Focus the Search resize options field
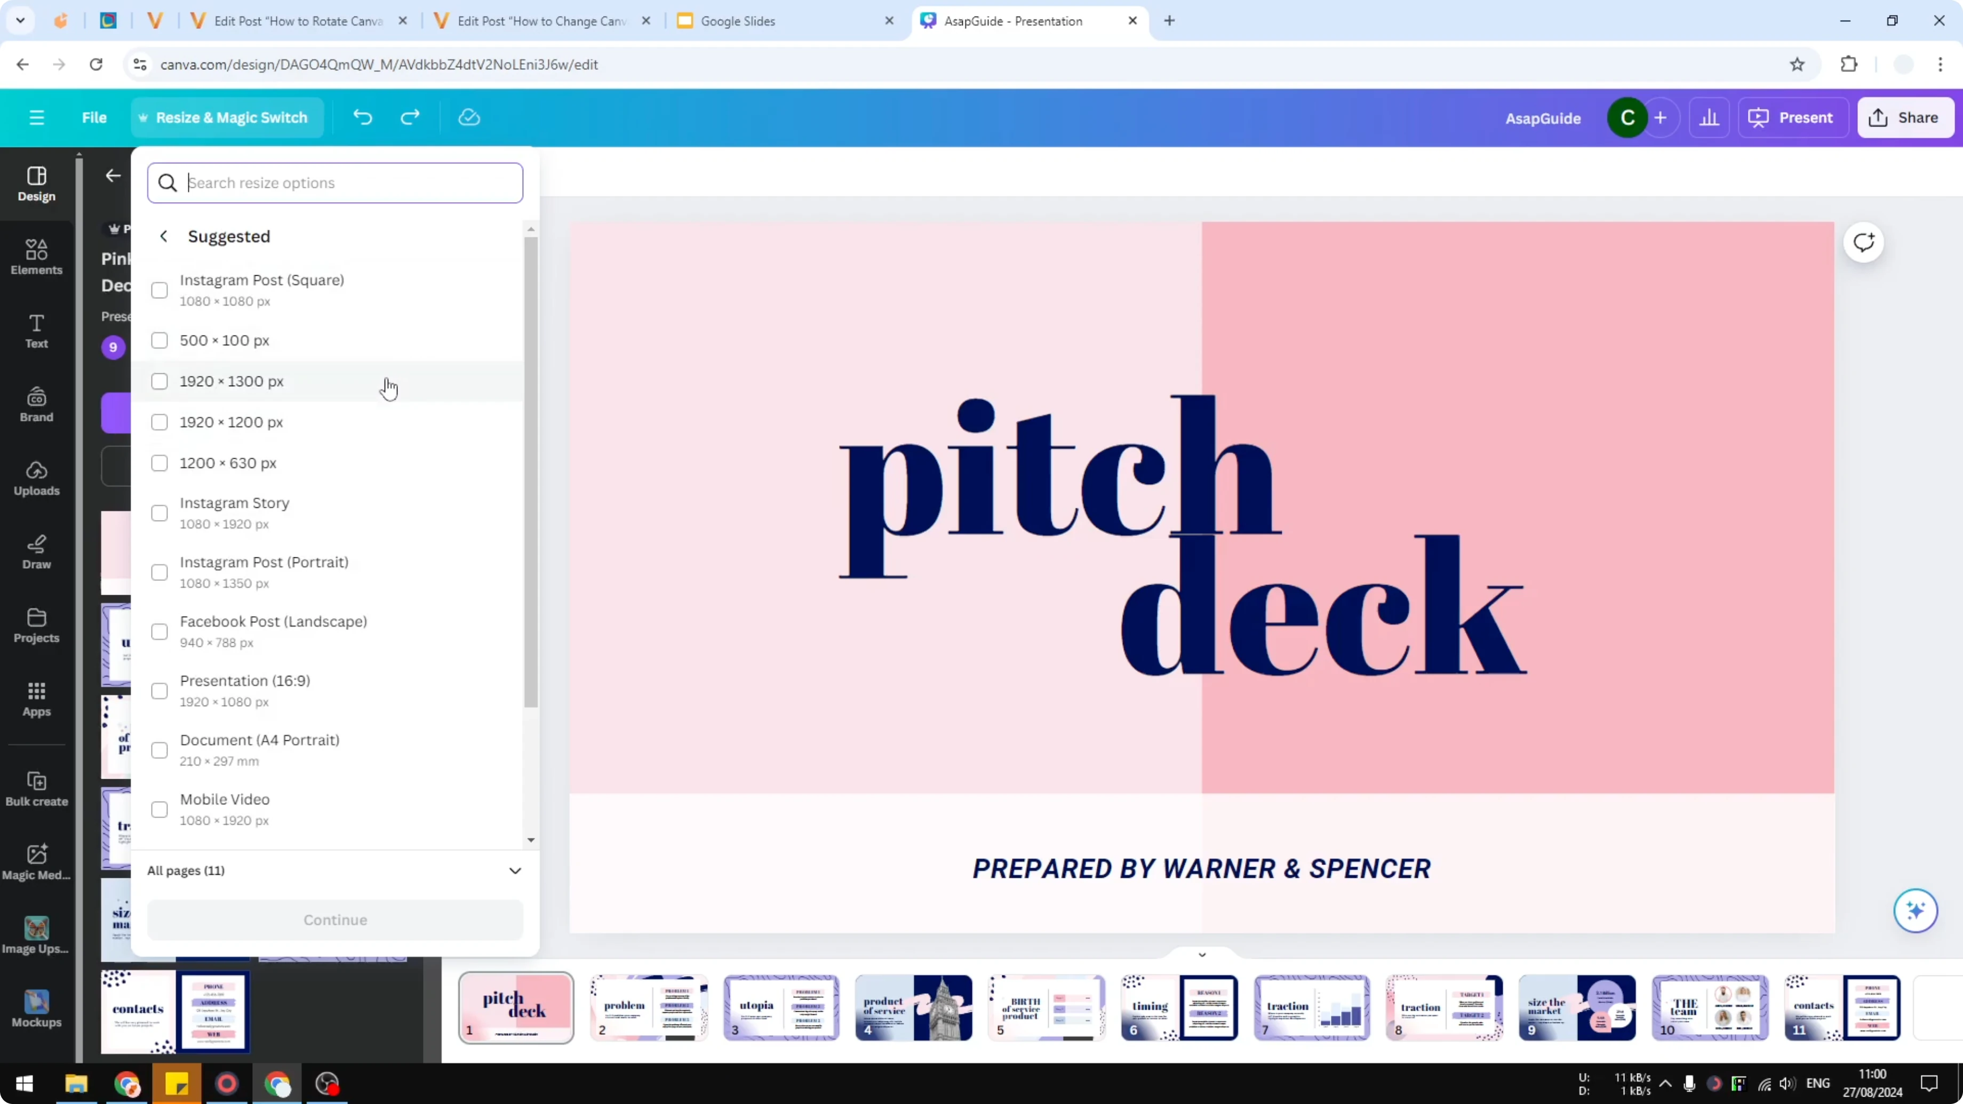The height and width of the screenshot is (1104, 1963). point(336,183)
